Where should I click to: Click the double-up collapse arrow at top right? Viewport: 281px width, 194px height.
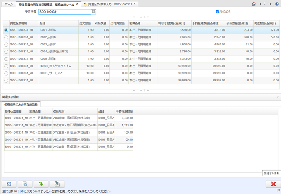point(271,4)
